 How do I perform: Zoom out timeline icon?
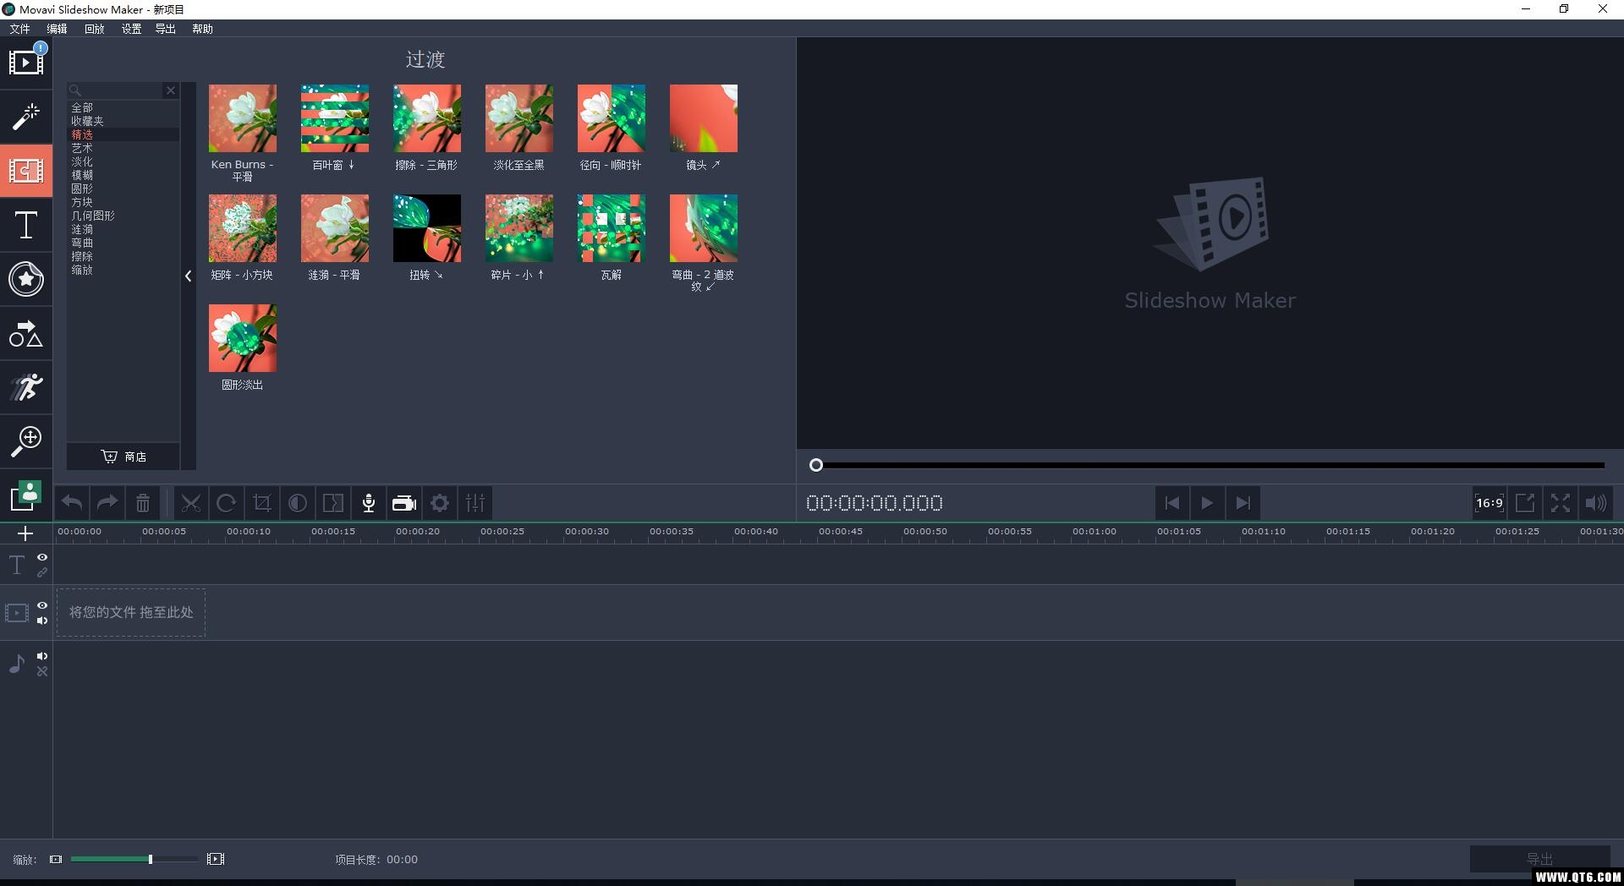coord(56,859)
